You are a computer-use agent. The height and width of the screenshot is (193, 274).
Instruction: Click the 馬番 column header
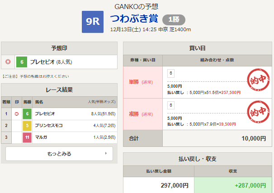[27, 102]
